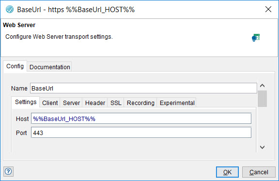Click the 'Host' label
Image resolution: width=279 pixels, height=181 pixels.
click(22, 119)
